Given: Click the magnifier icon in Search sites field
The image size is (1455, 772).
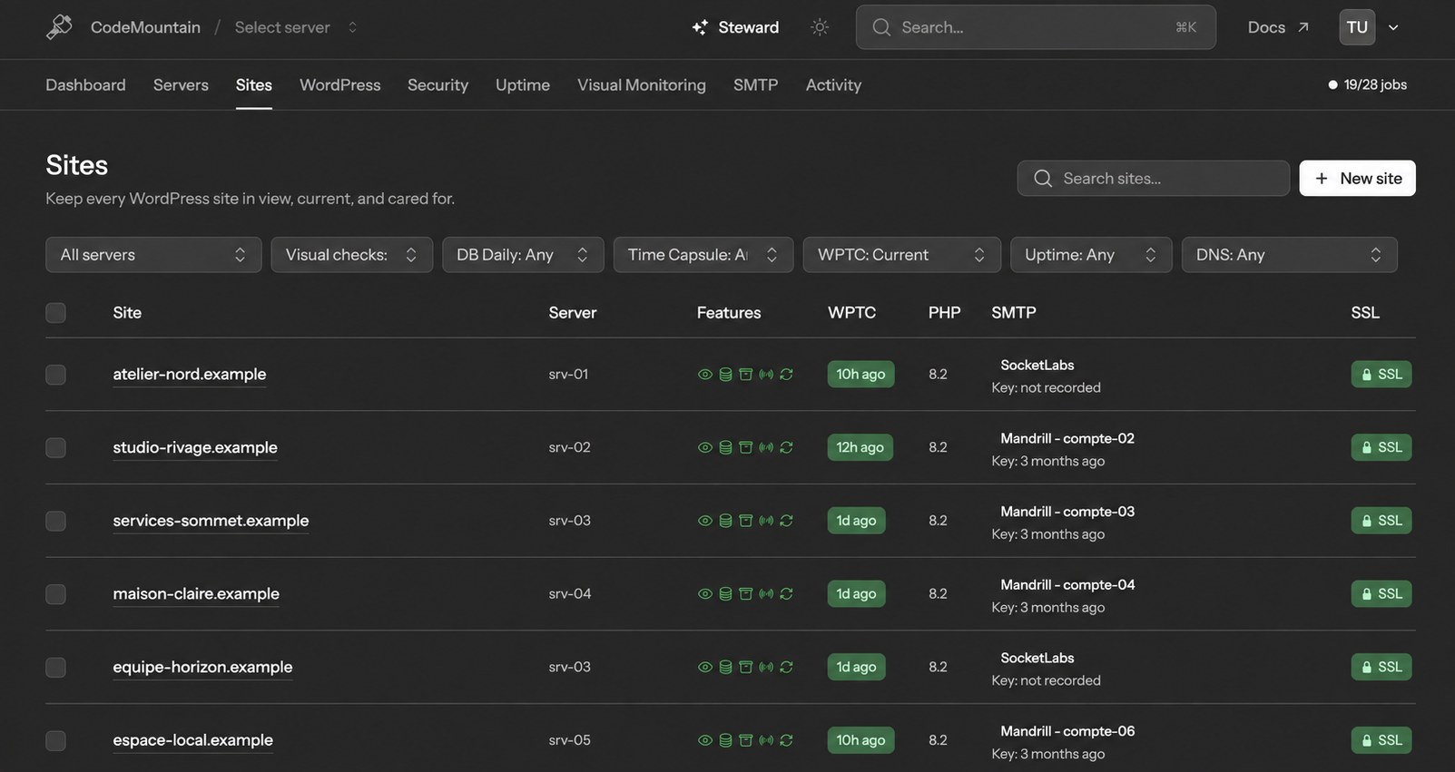Looking at the screenshot, I should pos(1043,179).
